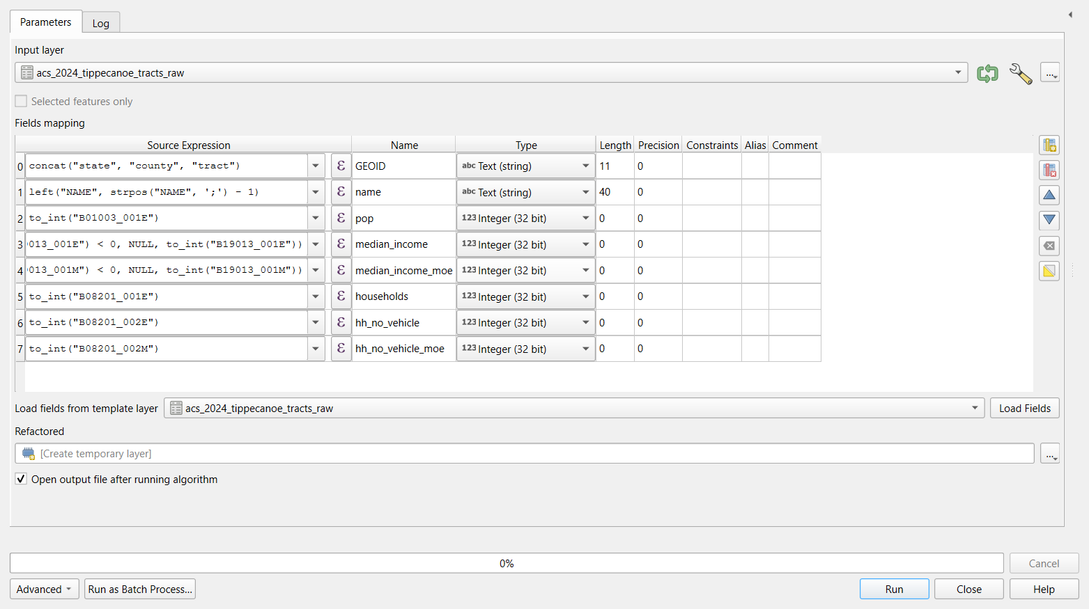Click the Comment column header
The height and width of the screenshot is (609, 1089).
795,145
